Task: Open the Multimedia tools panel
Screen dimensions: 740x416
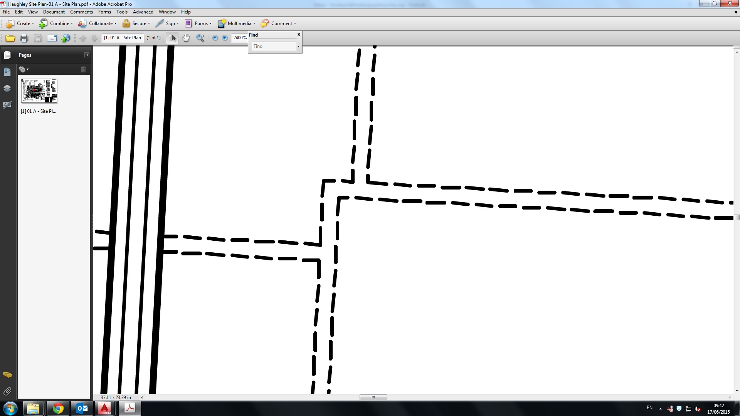Action: pyautogui.click(x=237, y=23)
